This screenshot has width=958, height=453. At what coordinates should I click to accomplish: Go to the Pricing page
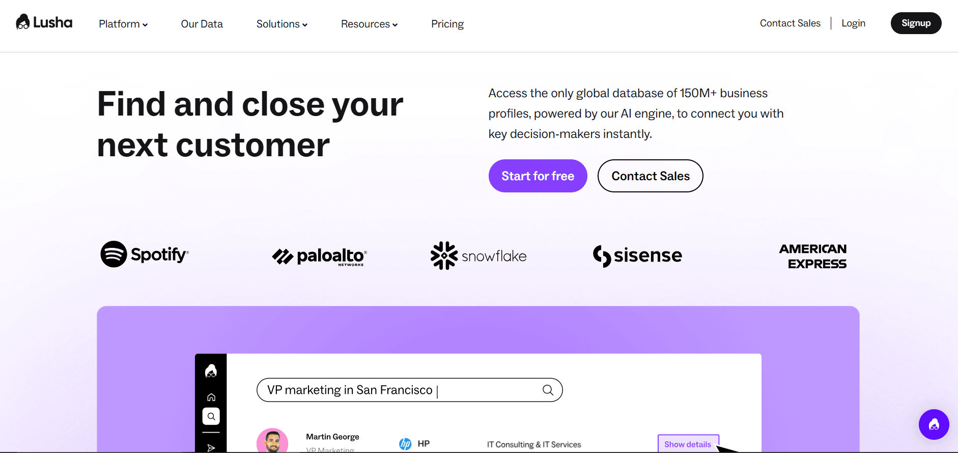447,24
